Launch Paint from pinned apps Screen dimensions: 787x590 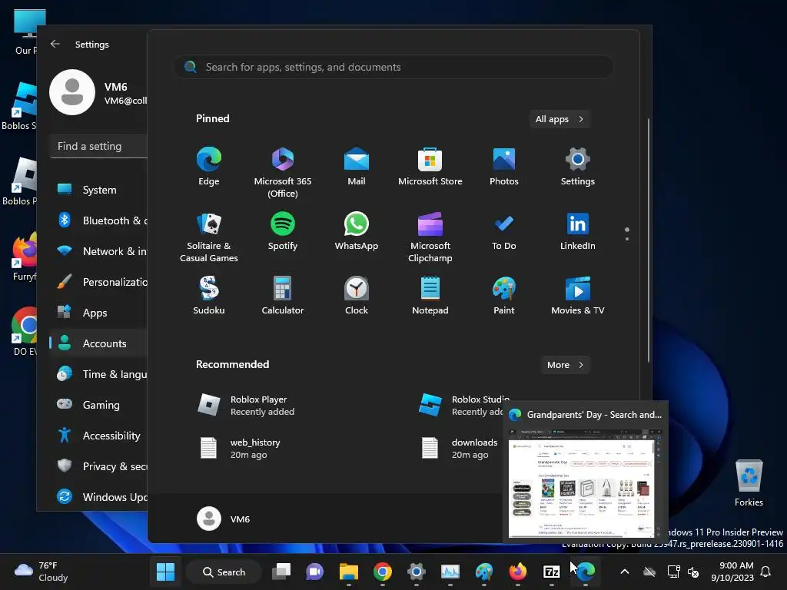point(504,296)
